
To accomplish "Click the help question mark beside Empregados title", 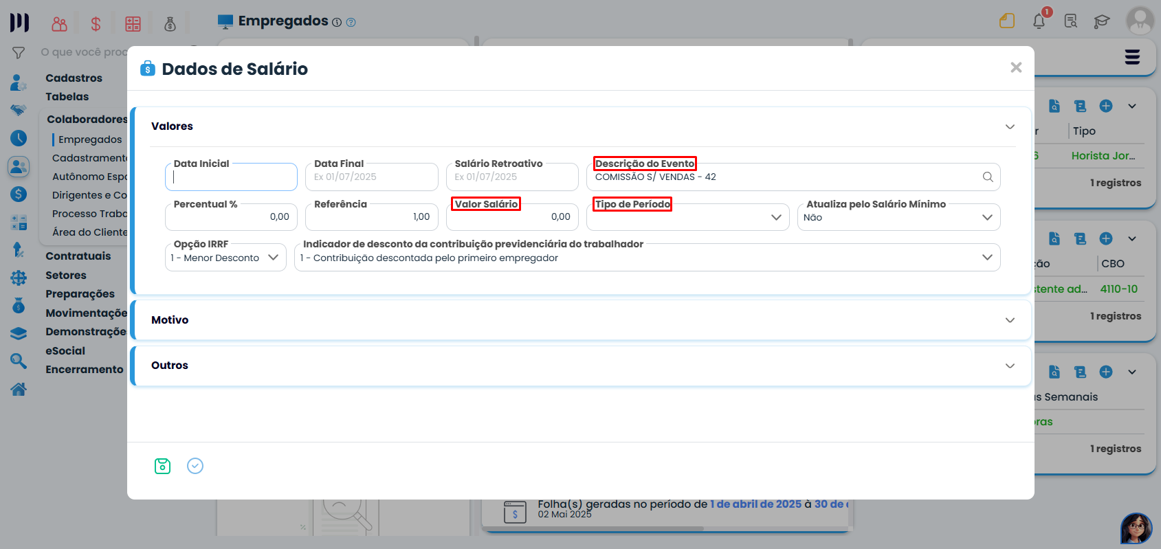I will pyautogui.click(x=351, y=22).
